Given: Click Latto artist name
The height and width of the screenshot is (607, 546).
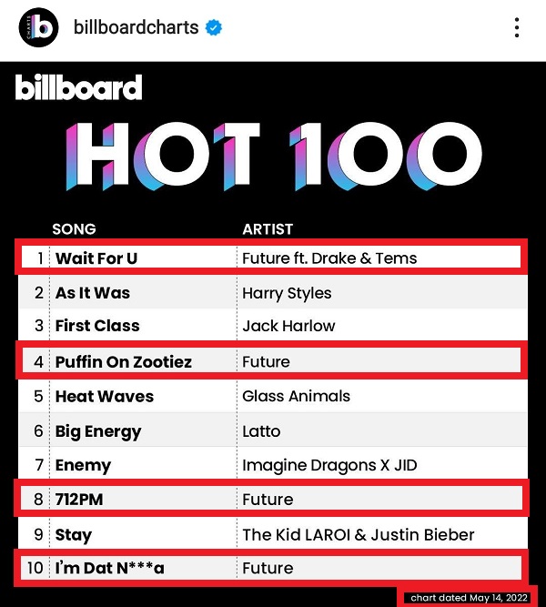Looking at the screenshot, I should (x=261, y=430).
